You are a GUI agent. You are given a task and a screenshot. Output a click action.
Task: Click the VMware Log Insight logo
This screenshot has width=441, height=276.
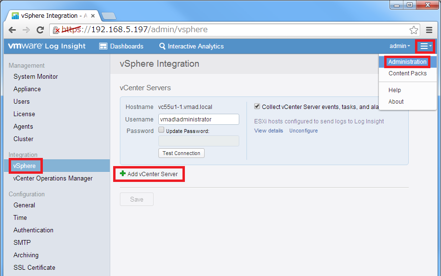coord(47,46)
